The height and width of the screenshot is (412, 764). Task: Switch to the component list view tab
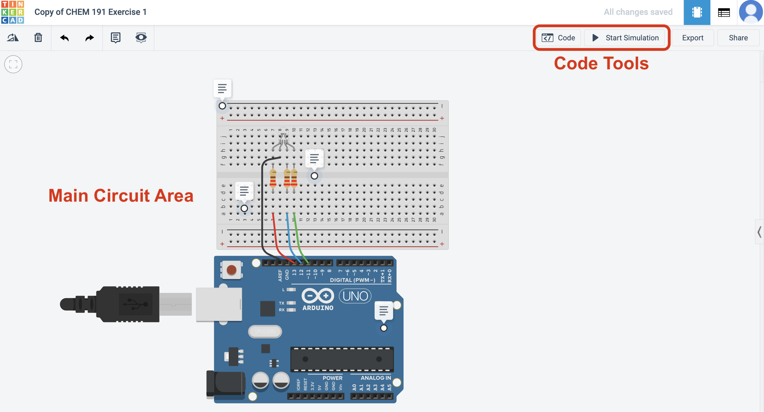pyautogui.click(x=723, y=12)
